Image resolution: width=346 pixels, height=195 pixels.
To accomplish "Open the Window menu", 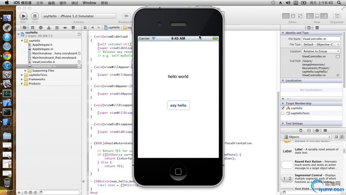I will pos(89,3).
